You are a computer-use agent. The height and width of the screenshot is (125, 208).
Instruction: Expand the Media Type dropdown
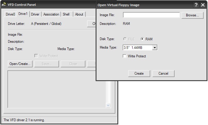[155, 48]
